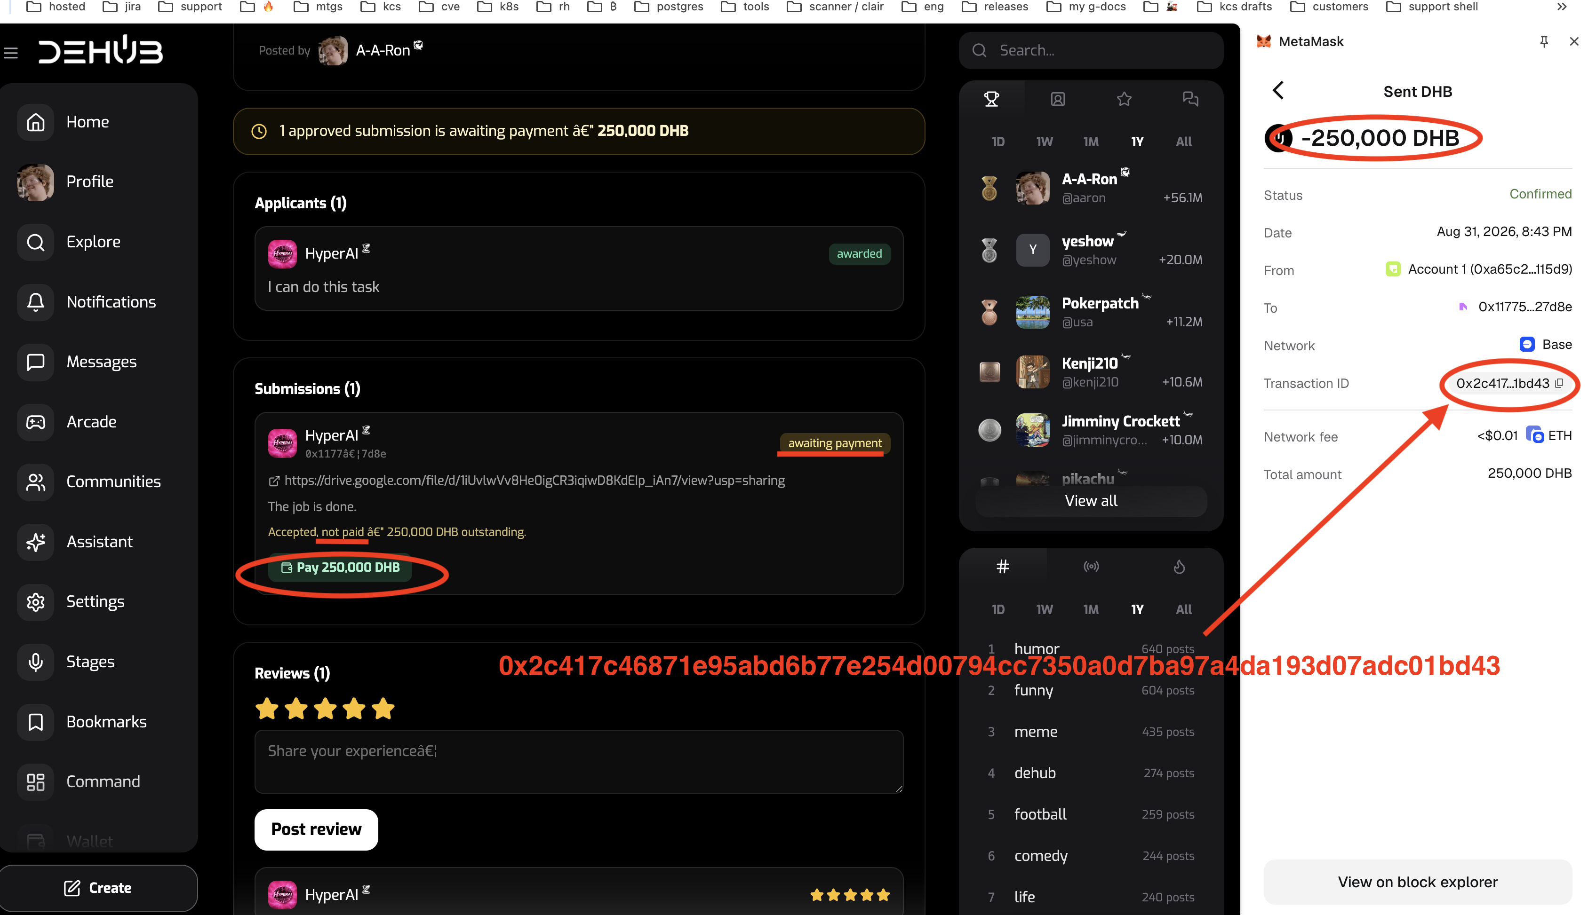Select trophy leaderboard tab icon
This screenshot has width=1596, height=915.
(x=992, y=99)
